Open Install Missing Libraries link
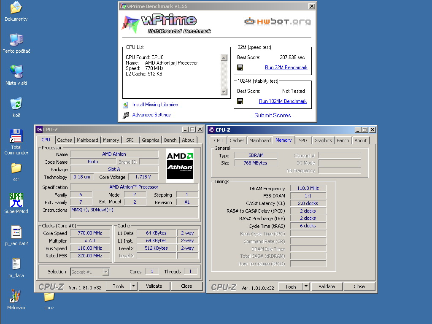 click(x=155, y=105)
